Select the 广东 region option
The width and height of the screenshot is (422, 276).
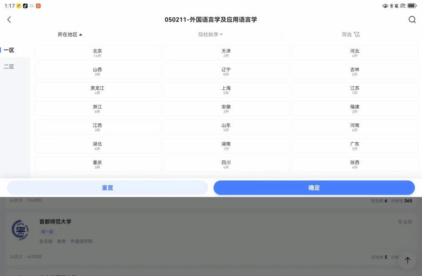354,146
